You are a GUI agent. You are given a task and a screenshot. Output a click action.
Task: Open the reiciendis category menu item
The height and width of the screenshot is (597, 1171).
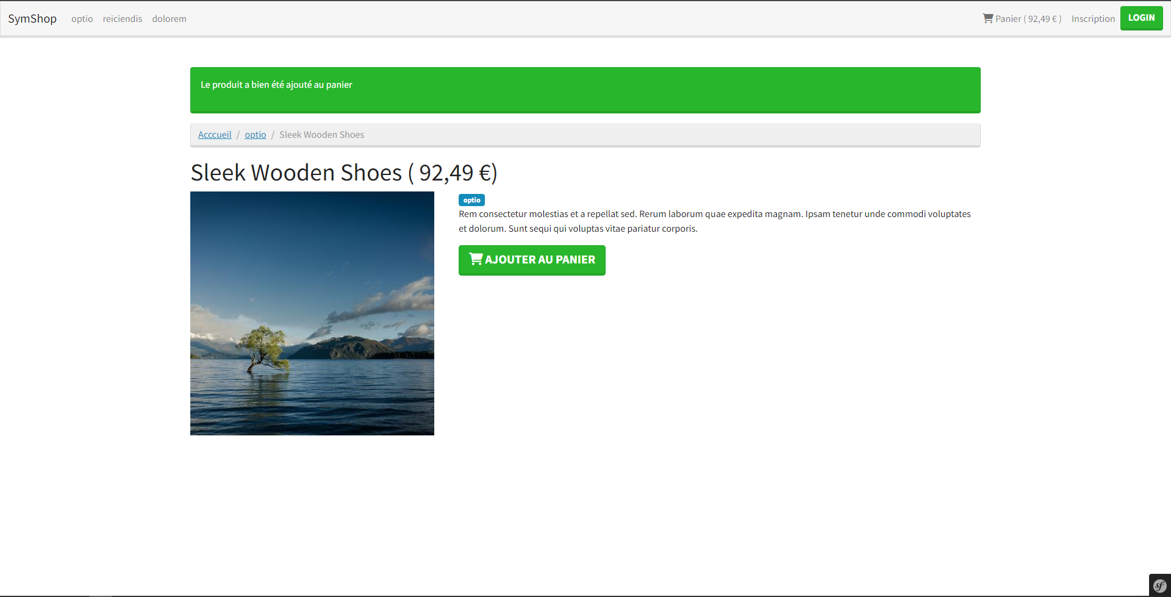pyautogui.click(x=122, y=19)
